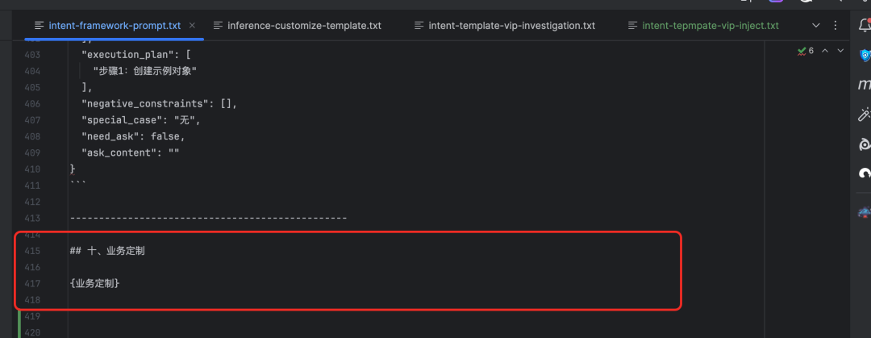Image resolution: width=871 pixels, height=338 pixels.
Task: Jump to next highlighted problem arrow
Action: click(x=840, y=51)
